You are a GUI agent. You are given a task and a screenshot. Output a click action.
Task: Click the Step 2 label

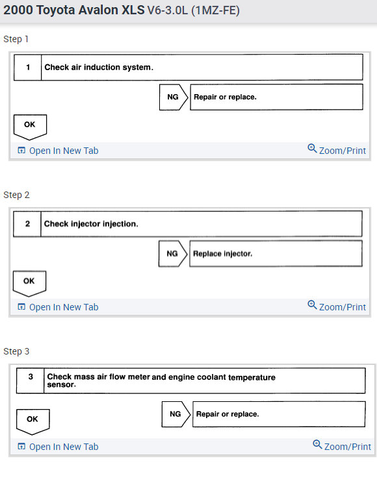[x=16, y=195]
